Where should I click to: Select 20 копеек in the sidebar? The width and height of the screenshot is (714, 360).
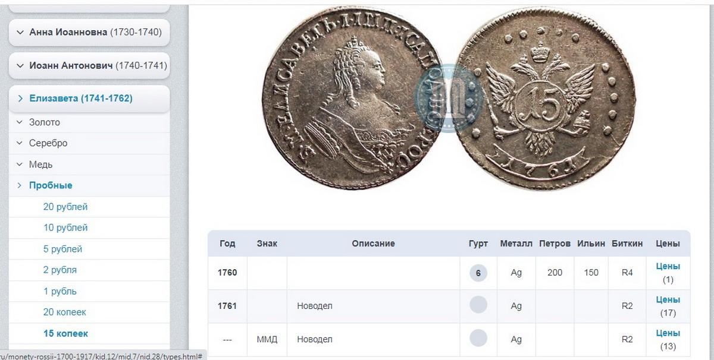click(x=65, y=312)
